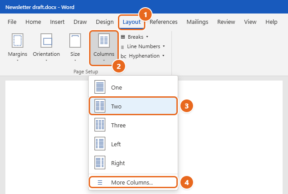Click the Line Numbers icon

(x=122, y=47)
